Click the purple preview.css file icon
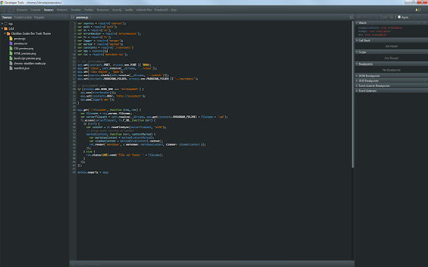 click(11, 43)
